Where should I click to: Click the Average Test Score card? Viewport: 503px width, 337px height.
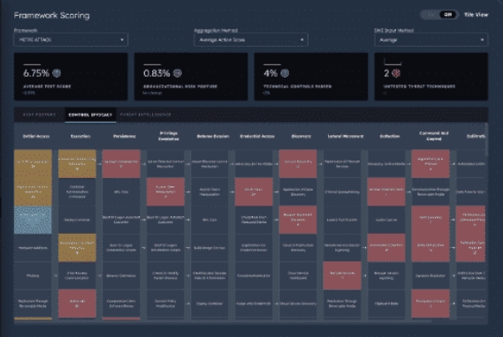(x=71, y=77)
